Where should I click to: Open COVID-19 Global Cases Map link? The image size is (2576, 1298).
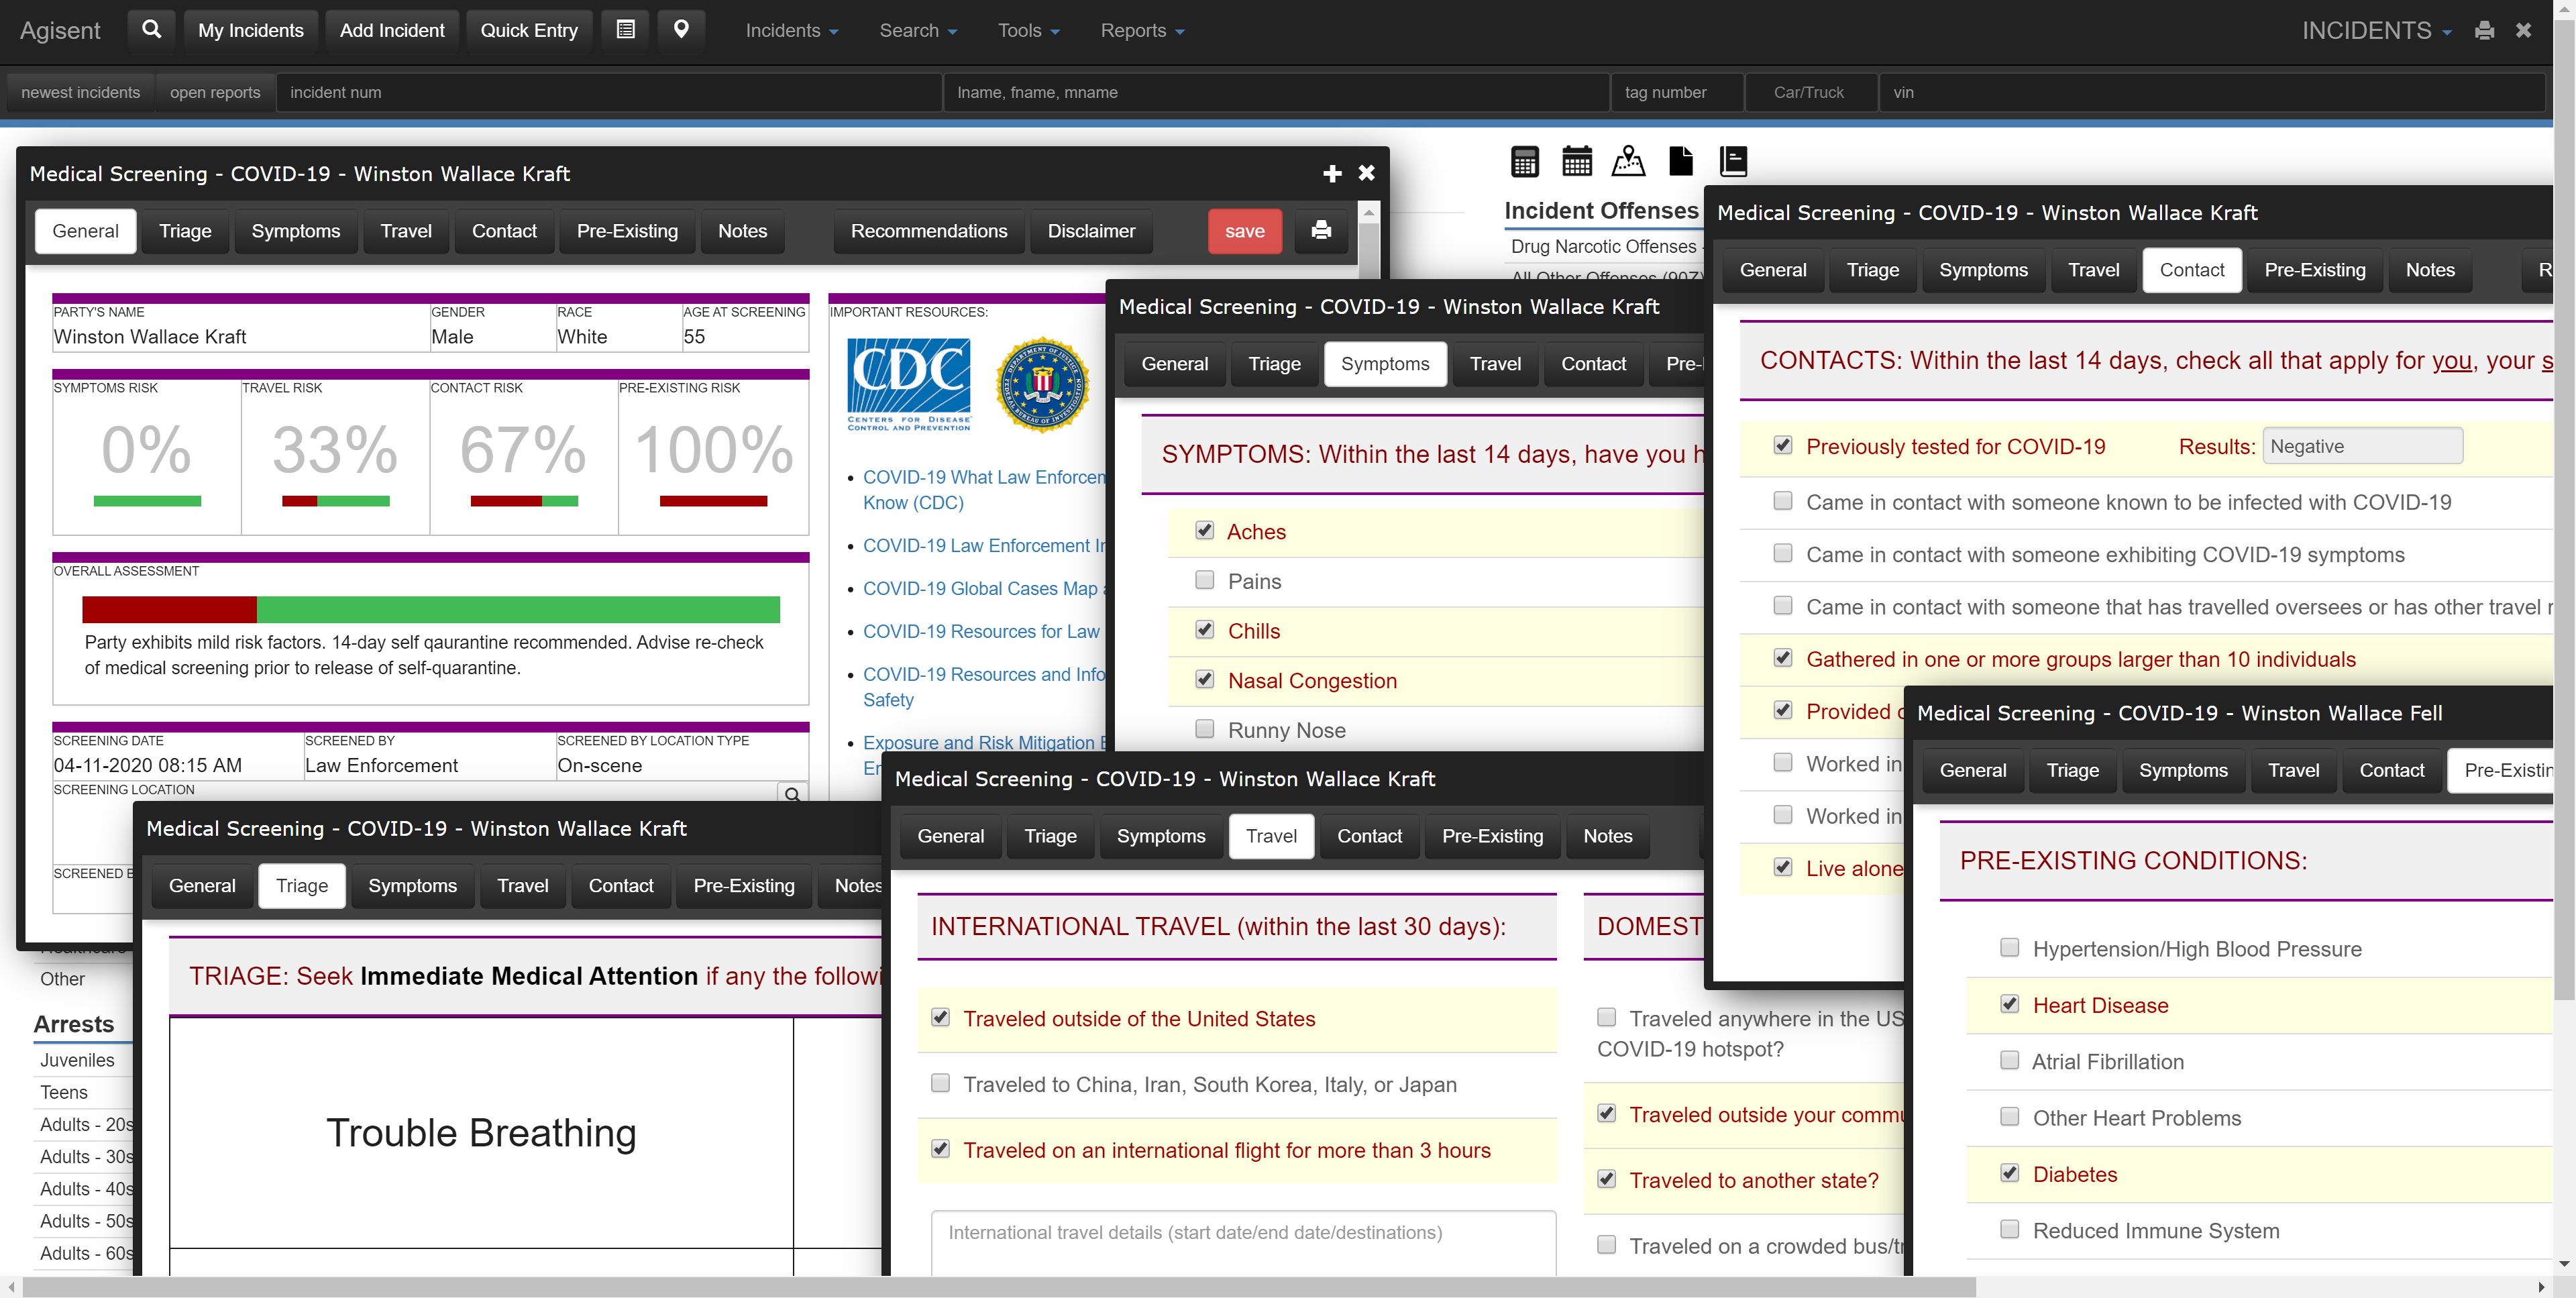(x=980, y=589)
